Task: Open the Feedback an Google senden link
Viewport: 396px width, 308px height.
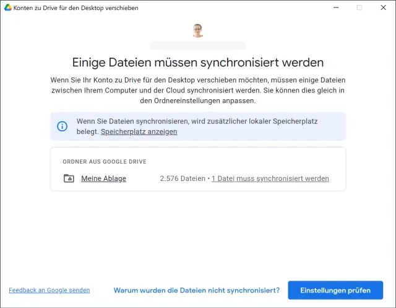Action: pyautogui.click(x=49, y=290)
